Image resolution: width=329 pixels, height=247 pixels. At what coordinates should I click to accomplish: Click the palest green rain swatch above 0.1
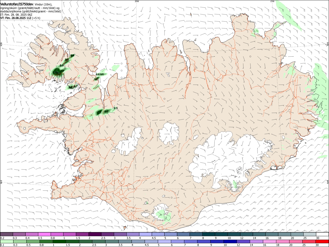(7, 241)
